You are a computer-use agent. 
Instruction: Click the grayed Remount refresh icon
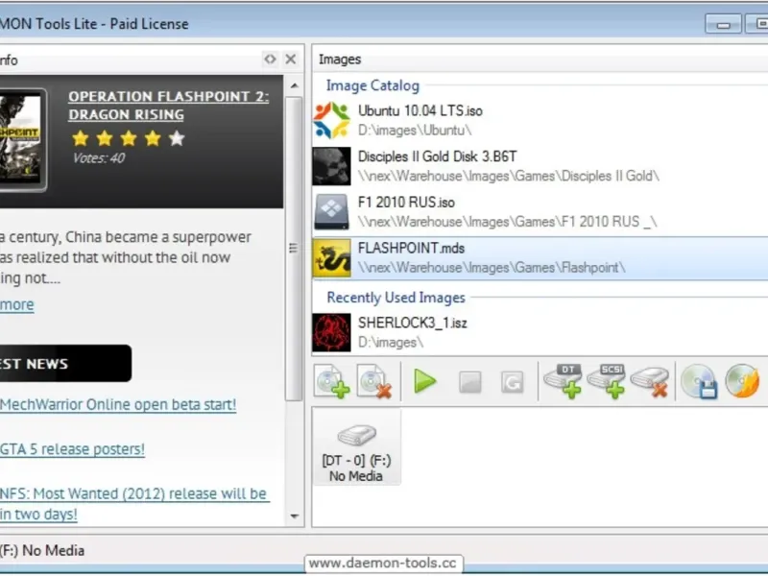513,382
